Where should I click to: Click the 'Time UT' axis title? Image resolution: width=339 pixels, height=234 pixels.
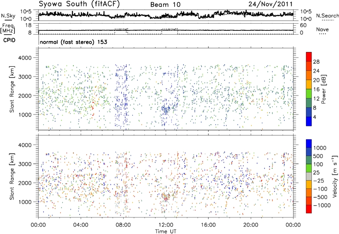click(166, 231)
